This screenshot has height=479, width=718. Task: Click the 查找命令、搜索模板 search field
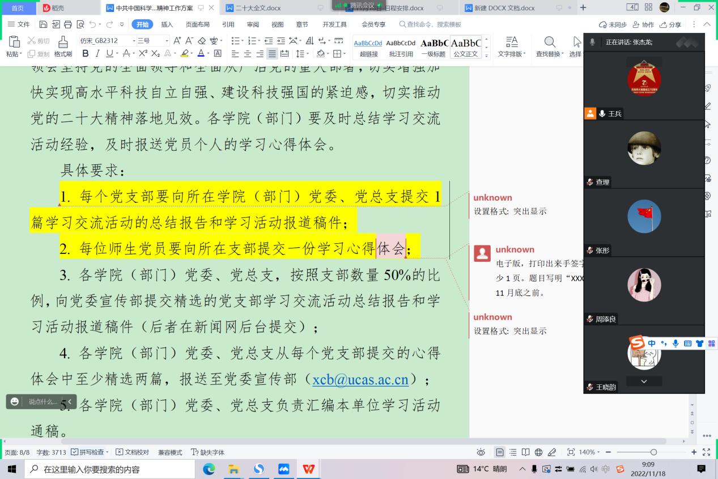[x=431, y=24]
